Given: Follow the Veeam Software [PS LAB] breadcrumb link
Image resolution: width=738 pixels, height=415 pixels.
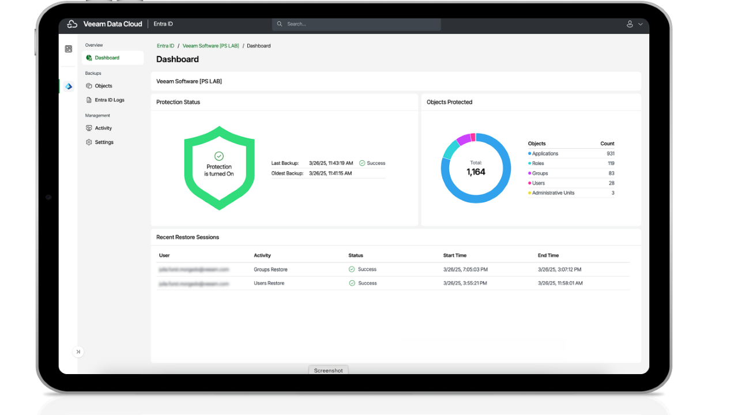Looking at the screenshot, I should tap(210, 46).
